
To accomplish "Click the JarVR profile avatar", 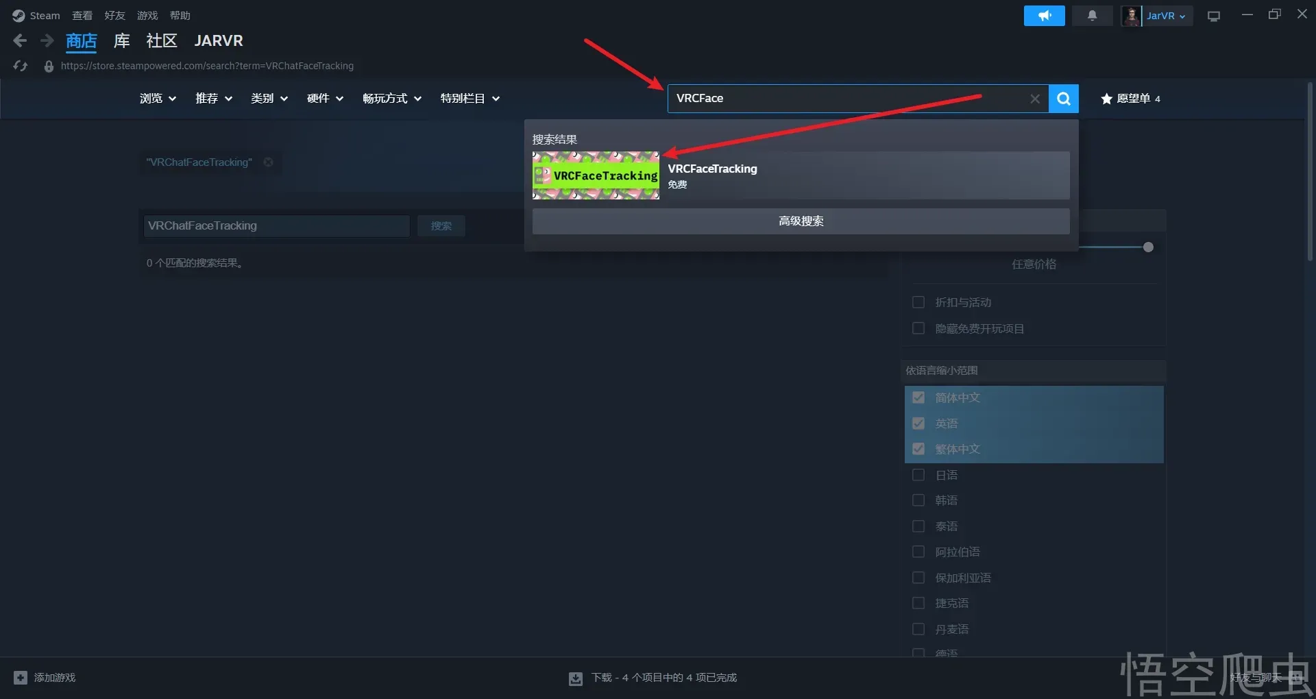I will coord(1131,16).
